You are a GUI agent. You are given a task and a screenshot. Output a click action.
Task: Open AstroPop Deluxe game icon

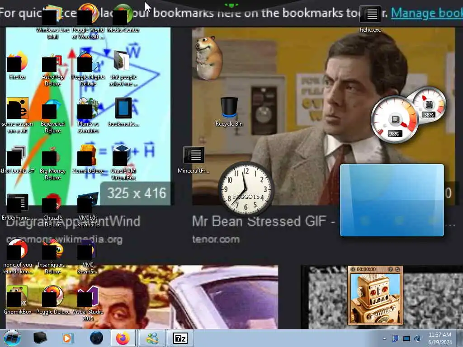52,69
